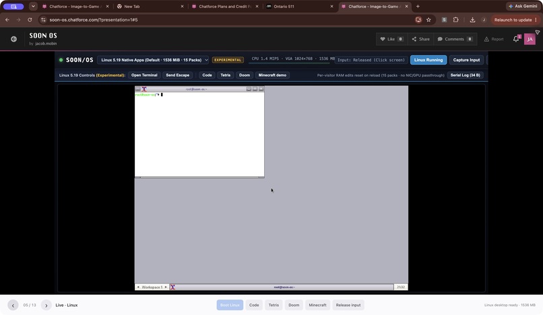Click the Input: Released (Click screen) status
The width and height of the screenshot is (543, 315).
(371, 60)
